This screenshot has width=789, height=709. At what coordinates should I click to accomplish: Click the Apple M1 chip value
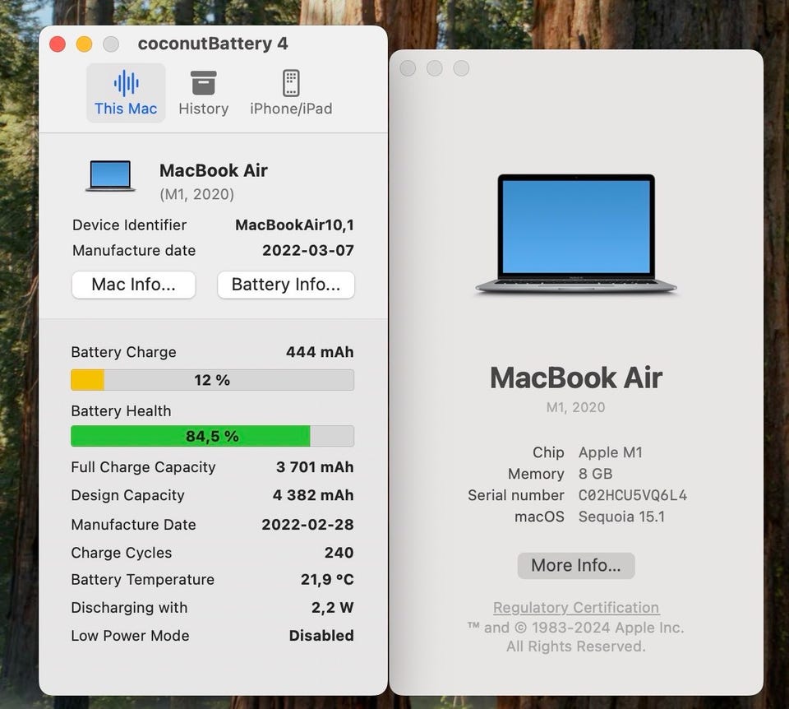pos(611,452)
